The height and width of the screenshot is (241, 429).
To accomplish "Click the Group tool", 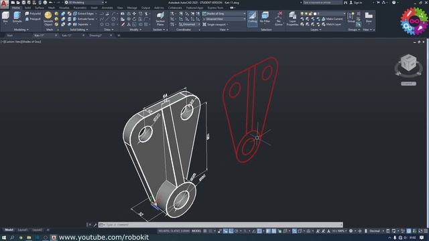I will pos(351,17).
